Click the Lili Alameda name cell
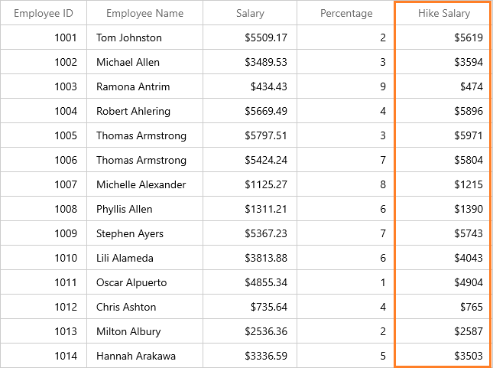Viewport: 493px width, 368px height. 125,258
